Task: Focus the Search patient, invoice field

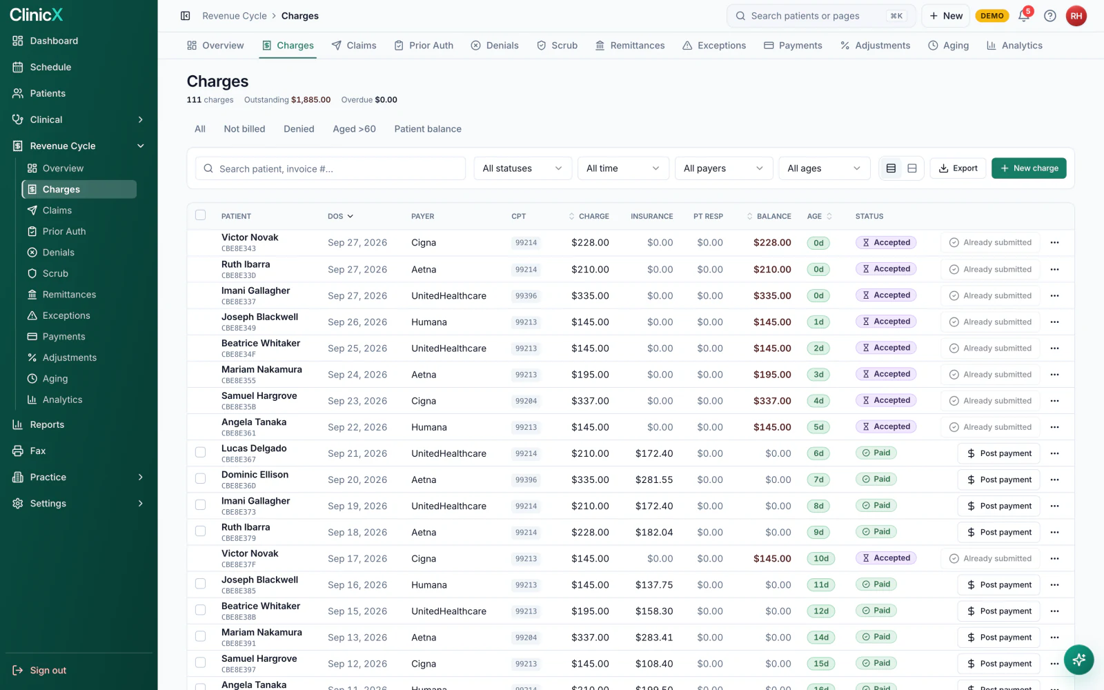Action: click(331, 168)
